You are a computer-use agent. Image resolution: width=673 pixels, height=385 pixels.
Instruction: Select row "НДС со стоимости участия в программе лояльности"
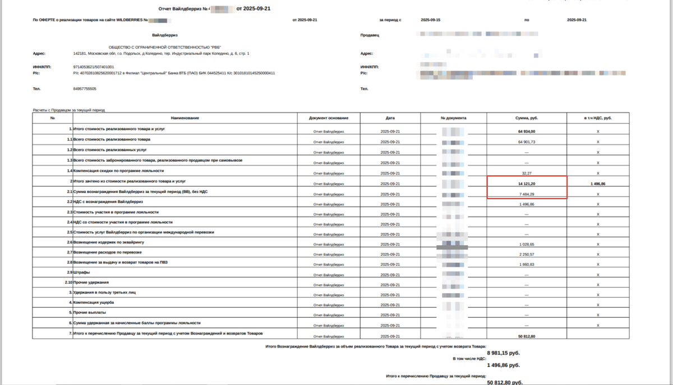(x=331, y=223)
